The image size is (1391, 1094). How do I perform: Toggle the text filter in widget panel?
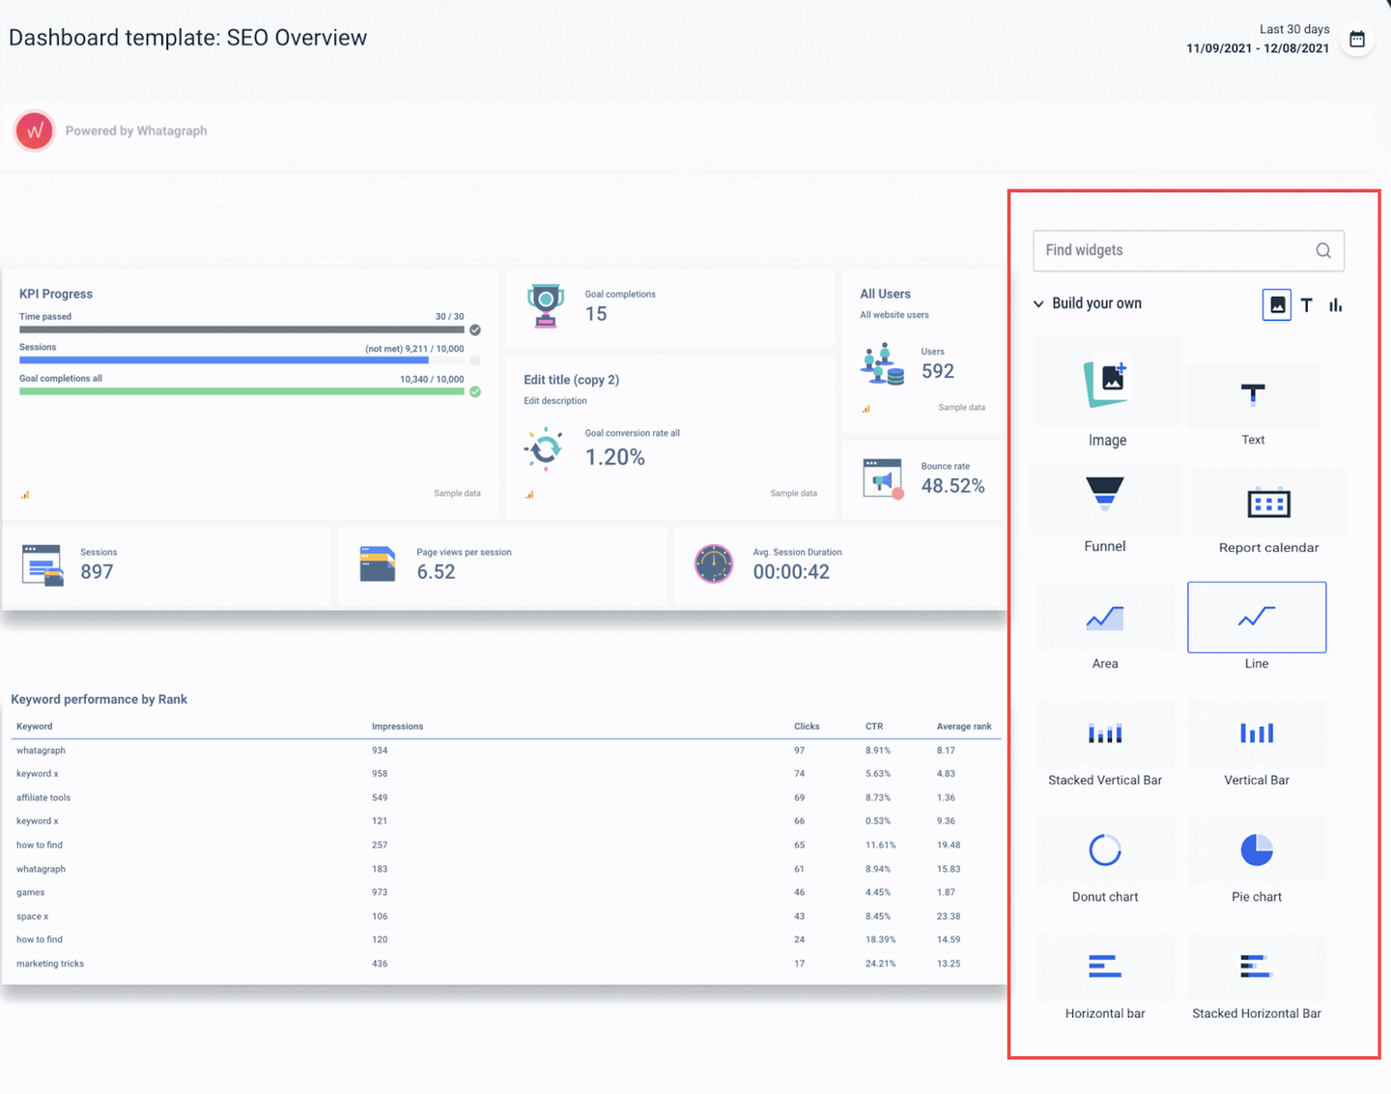coord(1306,304)
